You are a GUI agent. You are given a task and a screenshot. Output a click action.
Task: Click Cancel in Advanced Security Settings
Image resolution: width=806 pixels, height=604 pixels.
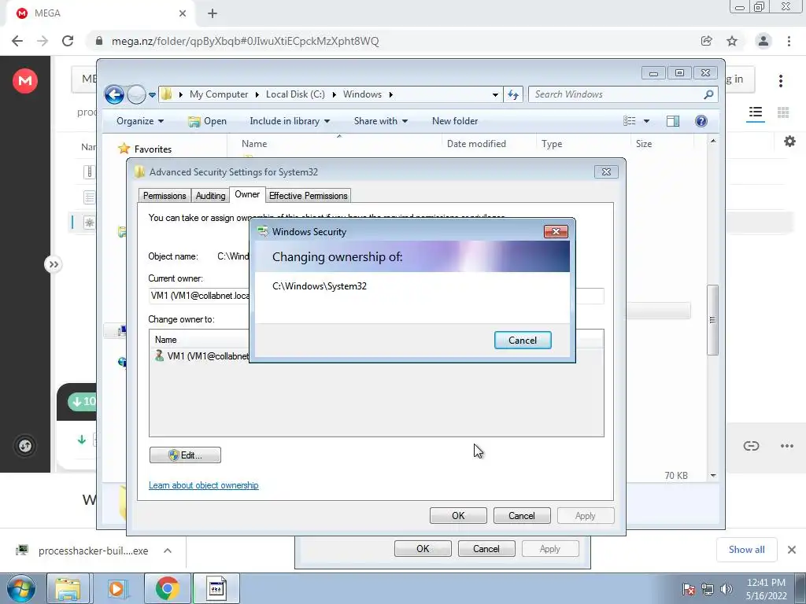click(x=522, y=516)
